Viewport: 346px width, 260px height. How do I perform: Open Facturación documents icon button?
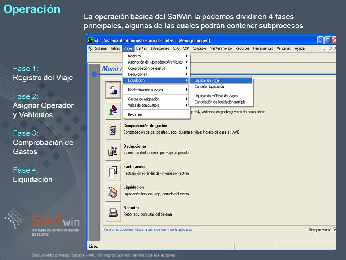pos(113,172)
